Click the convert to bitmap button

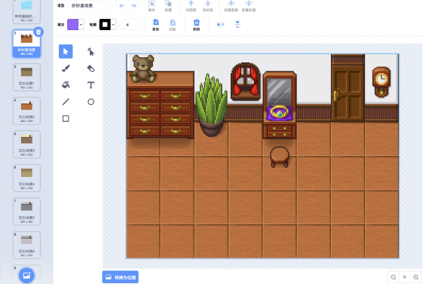click(x=121, y=277)
